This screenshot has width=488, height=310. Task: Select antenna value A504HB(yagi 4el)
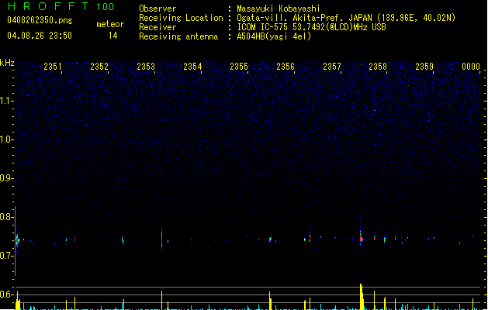(x=274, y=36)
